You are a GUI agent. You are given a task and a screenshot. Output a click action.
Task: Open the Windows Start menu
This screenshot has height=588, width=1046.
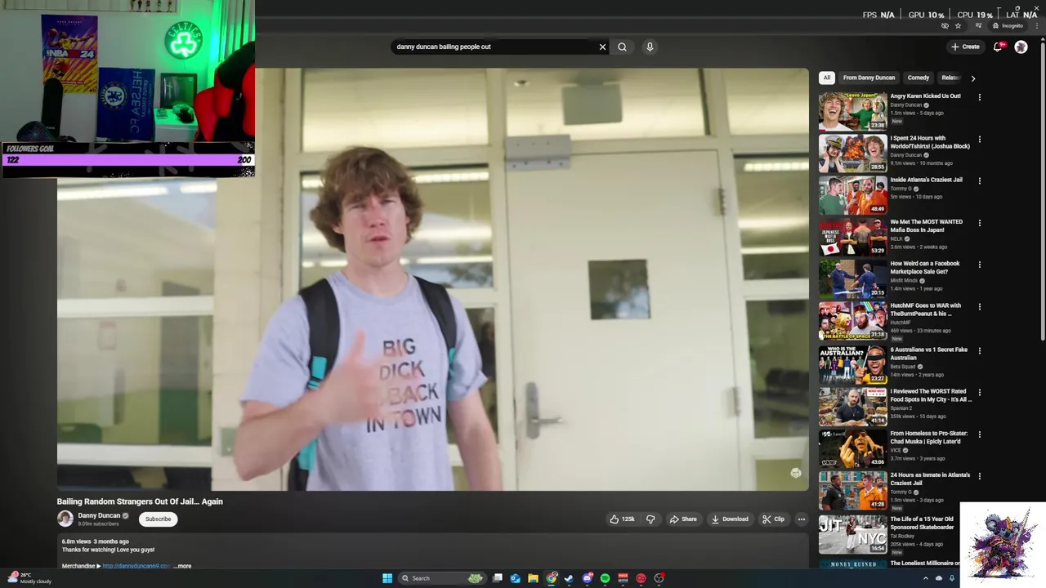387,578
